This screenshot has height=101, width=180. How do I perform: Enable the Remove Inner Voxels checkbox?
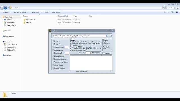[53, 62]
